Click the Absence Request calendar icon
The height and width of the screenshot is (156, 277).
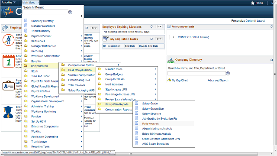point(9,61)
